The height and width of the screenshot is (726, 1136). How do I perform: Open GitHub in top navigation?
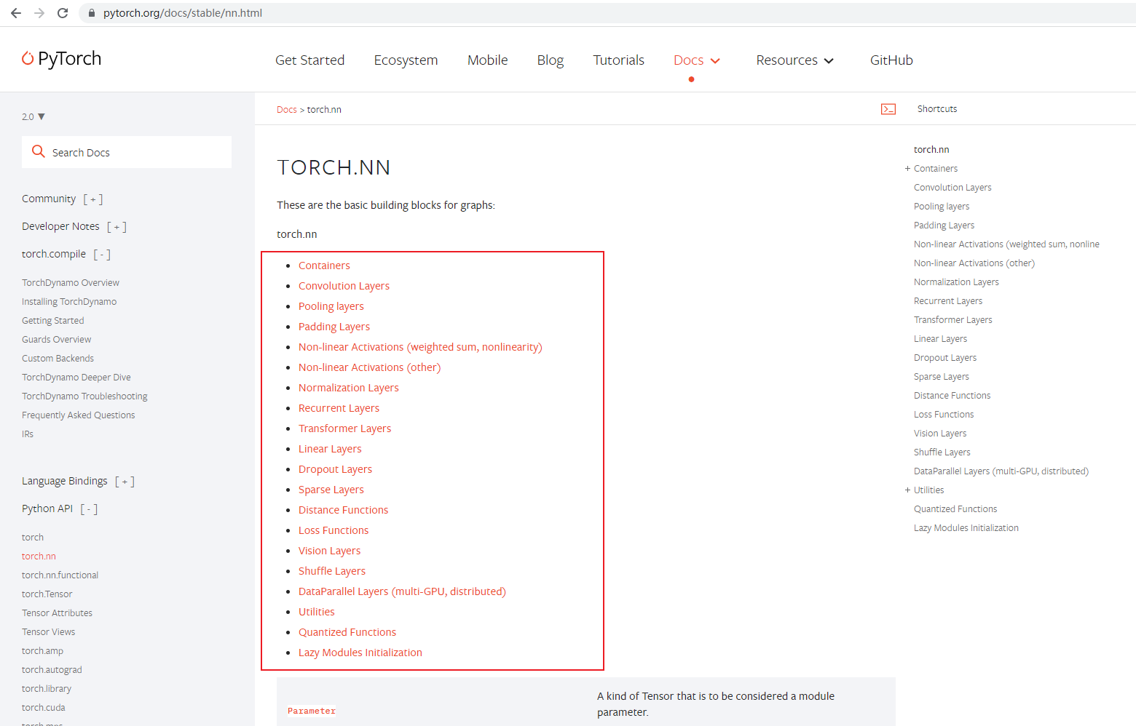pyautogui.click(x=891, y=60)
